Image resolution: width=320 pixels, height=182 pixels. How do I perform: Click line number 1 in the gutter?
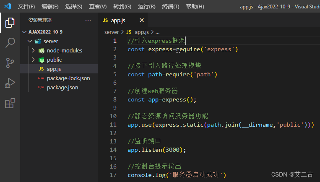click(x=115, y=41)
